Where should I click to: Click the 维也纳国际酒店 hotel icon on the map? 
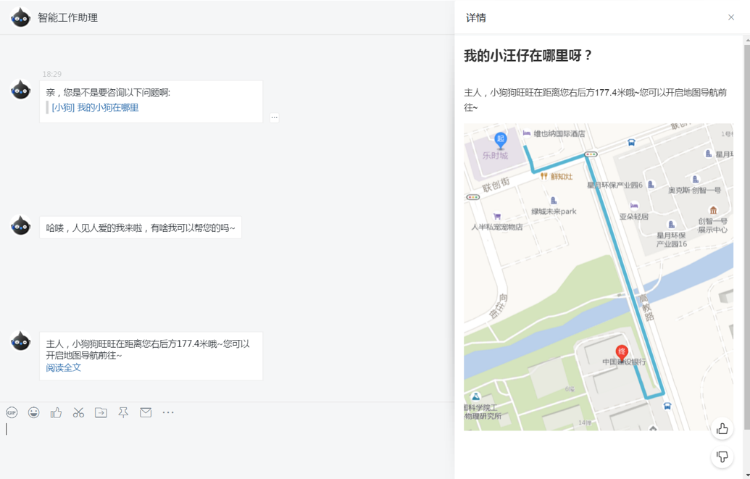coord(527,133)
